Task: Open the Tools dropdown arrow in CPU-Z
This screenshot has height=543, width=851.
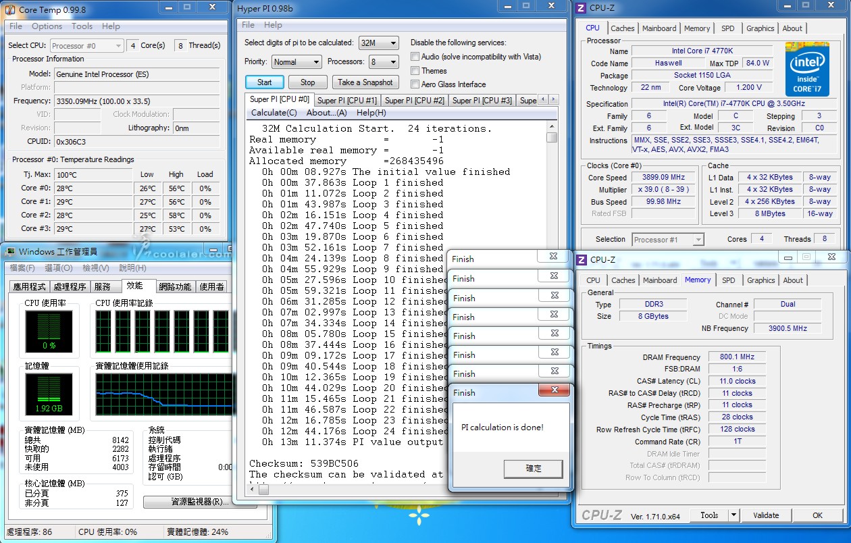Action: [733, 515]
